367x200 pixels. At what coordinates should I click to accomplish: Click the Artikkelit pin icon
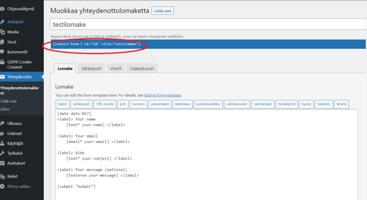(2, 22)
